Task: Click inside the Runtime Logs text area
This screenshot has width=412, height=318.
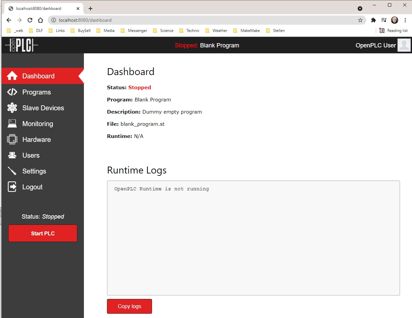Action: 253,238
